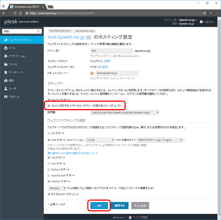Toggle CGI サポート checkbox
Image resolution: width=221 pixels, height=220 pixels.
(x=49, y=158)
